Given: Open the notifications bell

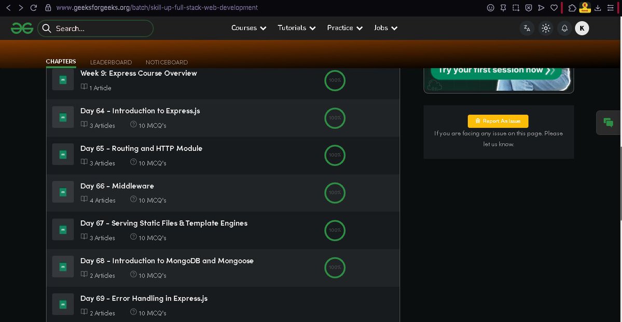Looking at the screenshot, I should click(564, 28).
